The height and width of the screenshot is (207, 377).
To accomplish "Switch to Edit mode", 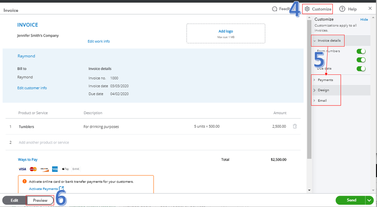I will (x=14, y=200).
